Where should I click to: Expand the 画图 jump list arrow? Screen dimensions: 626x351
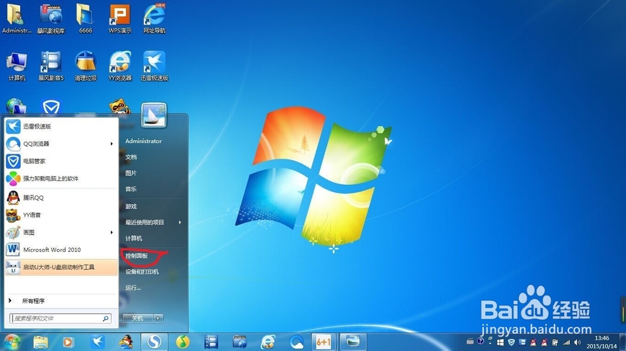click(112, 232)
